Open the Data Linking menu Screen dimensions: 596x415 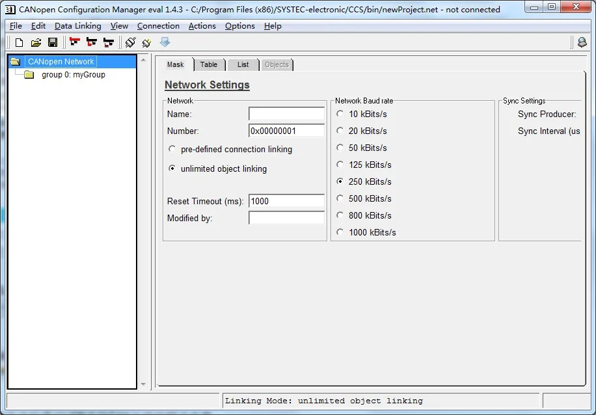78,26
